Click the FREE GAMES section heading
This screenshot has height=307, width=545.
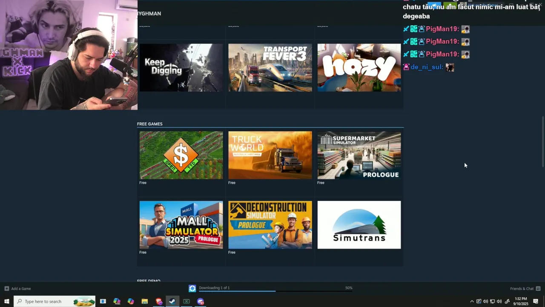coord(150,124)
